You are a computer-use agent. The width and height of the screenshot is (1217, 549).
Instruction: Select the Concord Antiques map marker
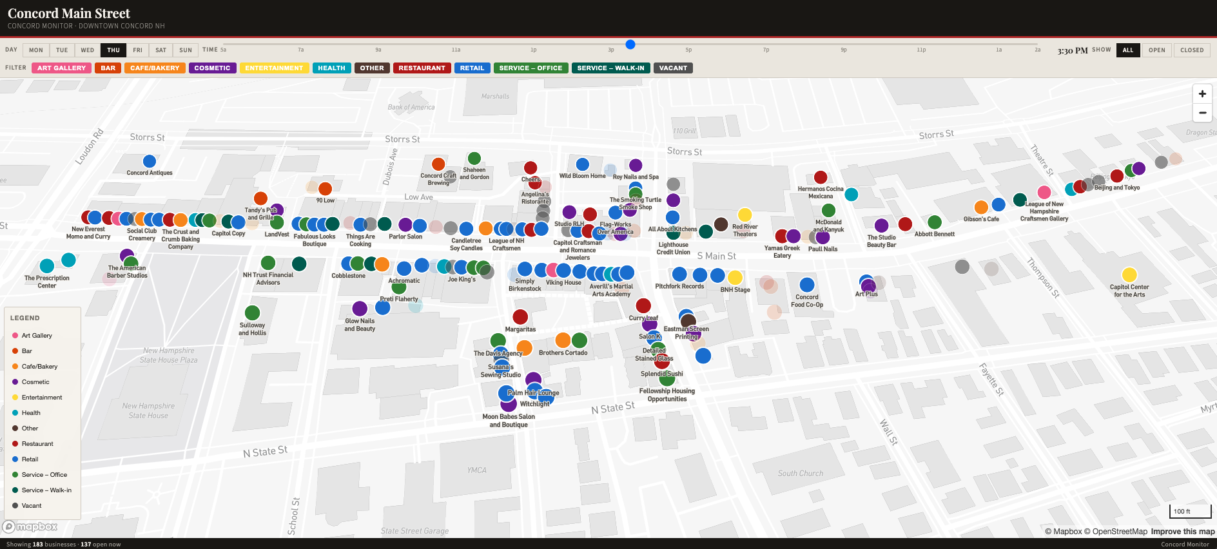(150, 161)
